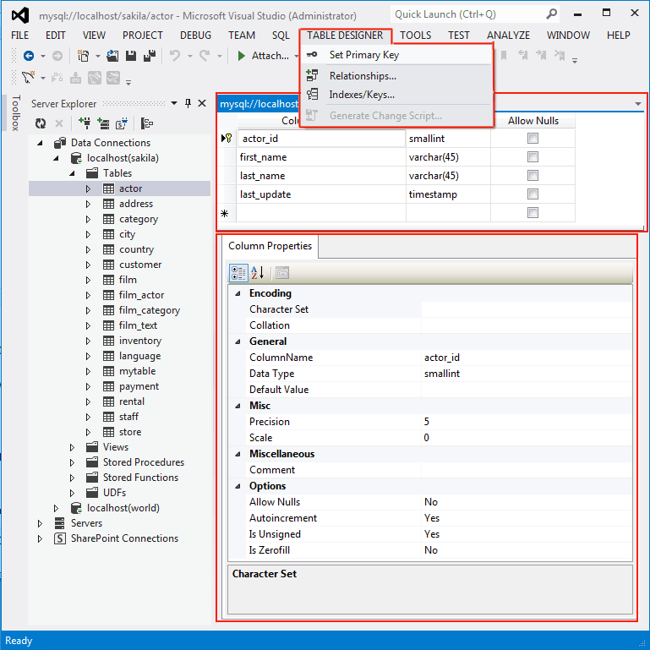This screenshot has width=650, height=650.
Task: Open the SQL menu
Action: click(x=281, y=36)
